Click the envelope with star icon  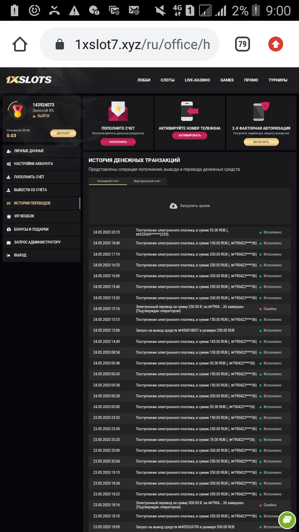(118, 111)
